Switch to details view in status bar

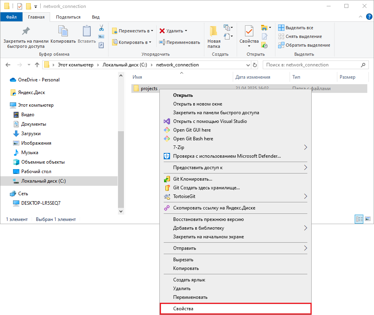tap(359, 219)
